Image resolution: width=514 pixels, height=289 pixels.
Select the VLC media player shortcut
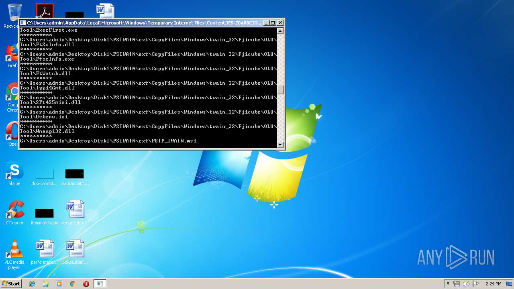point(14,254)
